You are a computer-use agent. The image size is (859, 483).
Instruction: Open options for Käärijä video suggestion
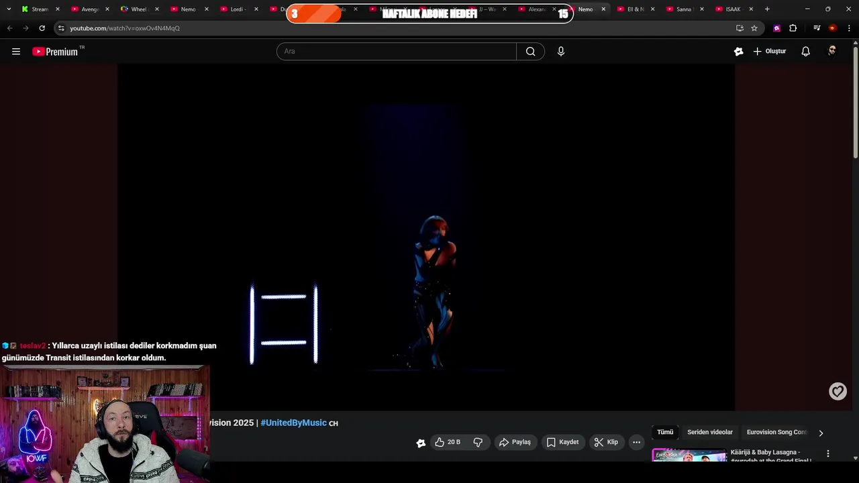pyautogui.click(x=827, y=454)
